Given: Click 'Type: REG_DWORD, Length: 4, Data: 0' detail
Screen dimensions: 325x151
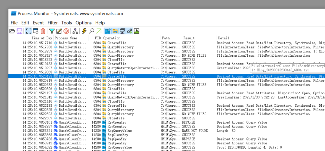Looking at the screenshot, I should 249,147.
